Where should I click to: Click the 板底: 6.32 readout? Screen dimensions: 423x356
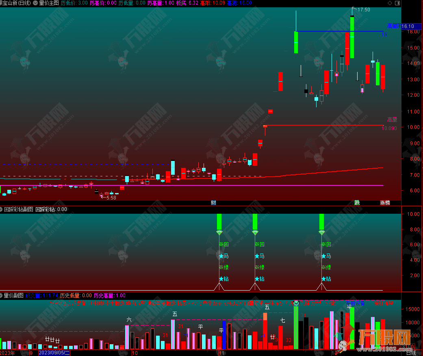pyautogui.click(x=187, y=3)
